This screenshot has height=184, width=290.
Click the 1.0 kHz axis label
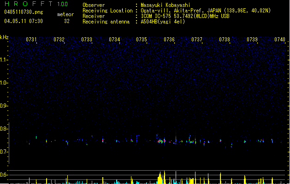click(4, 83)
